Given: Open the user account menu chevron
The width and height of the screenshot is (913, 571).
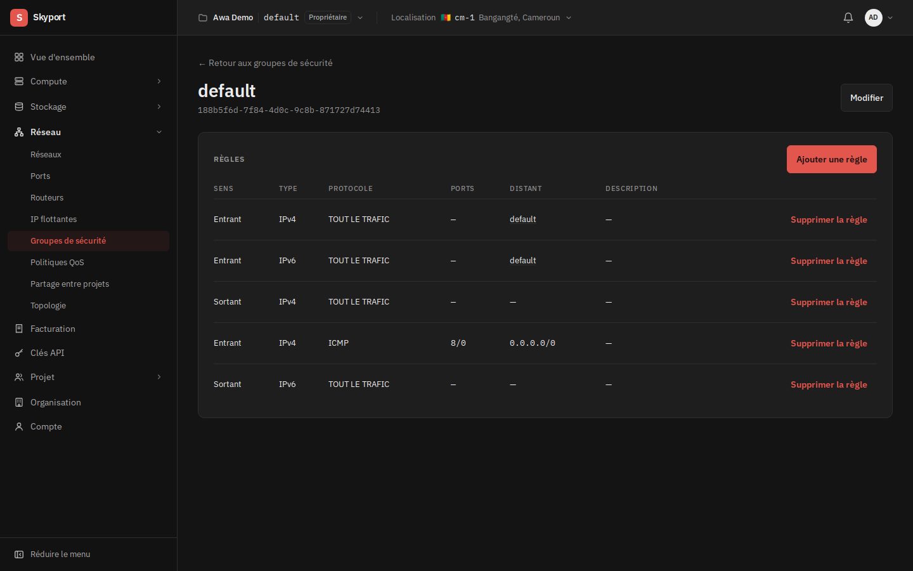Looking at the screenshot, I should tap(890, 18).
